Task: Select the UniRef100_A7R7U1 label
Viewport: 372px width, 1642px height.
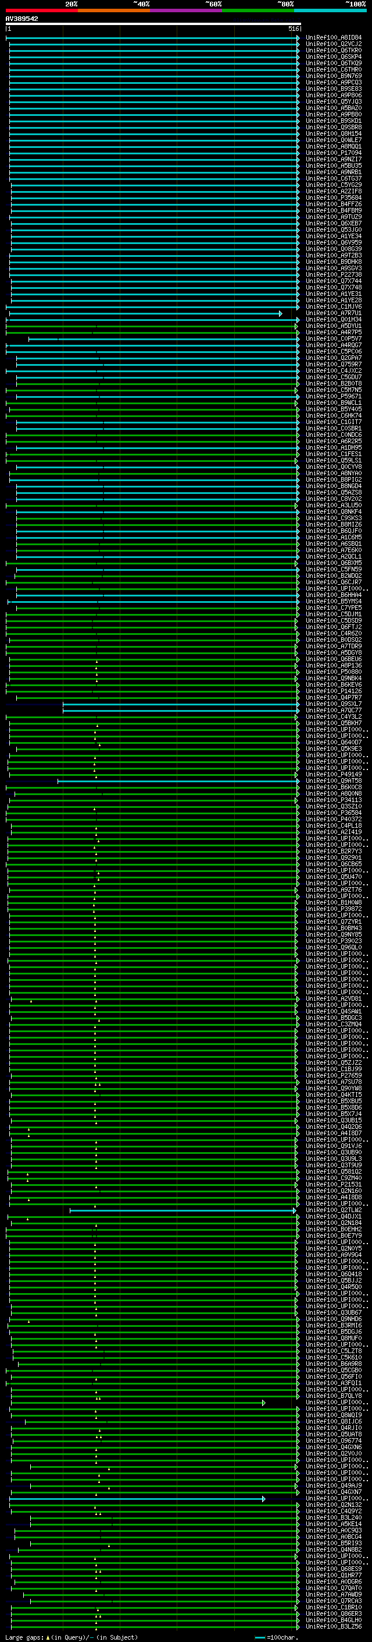Action: (334, 313)
